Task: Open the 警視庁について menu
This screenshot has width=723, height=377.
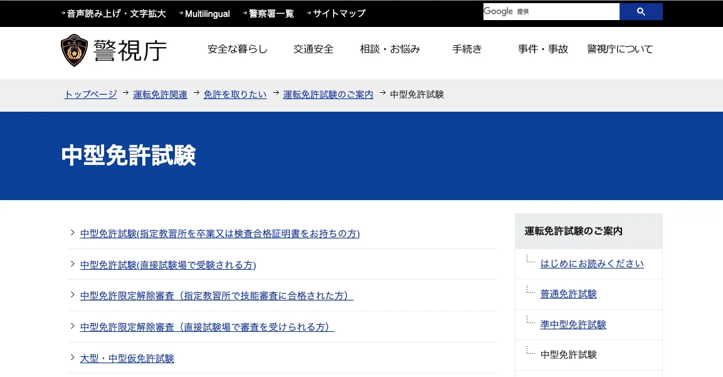Action: coord(620,49)
